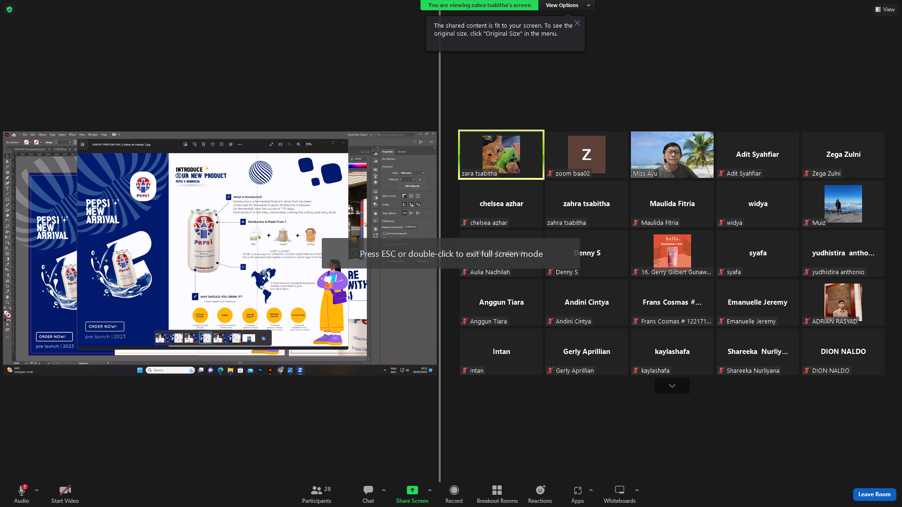Open the Effect menu in Illustrator
The height and width of the screenshot is (507, 902).
coord(72,135)
